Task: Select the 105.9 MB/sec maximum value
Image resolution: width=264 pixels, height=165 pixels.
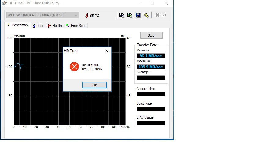Action: point(151,67)
